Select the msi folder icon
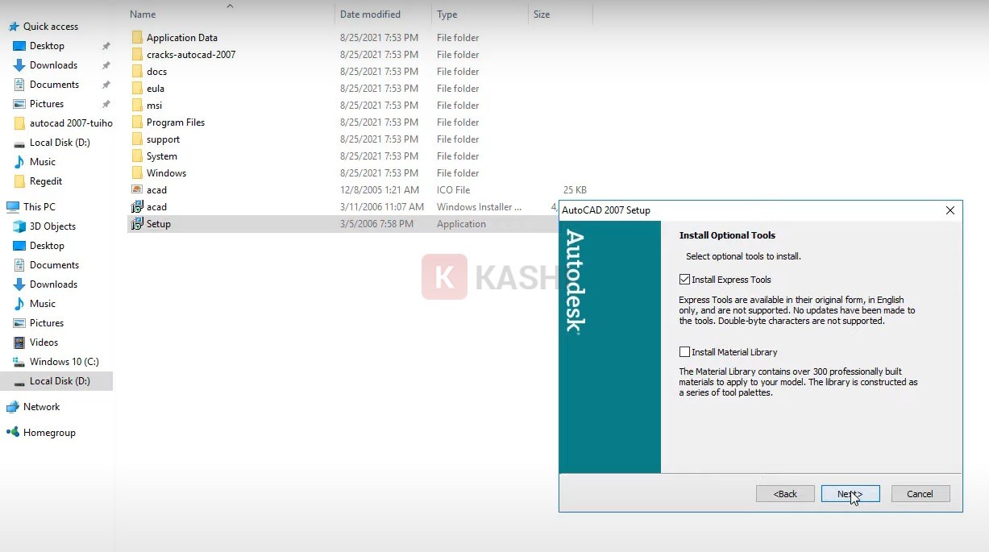This screenshot has height=552, width=989. click(x=137, y=106)
